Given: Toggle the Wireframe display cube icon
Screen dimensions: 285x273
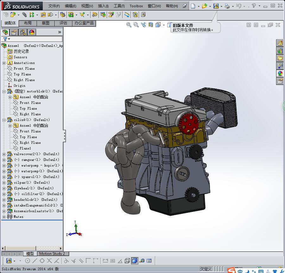Looking at the screenshot, I should point(127,261).
